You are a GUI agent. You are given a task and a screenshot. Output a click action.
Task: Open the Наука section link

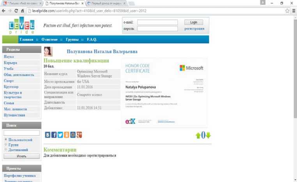coord(9,57)
